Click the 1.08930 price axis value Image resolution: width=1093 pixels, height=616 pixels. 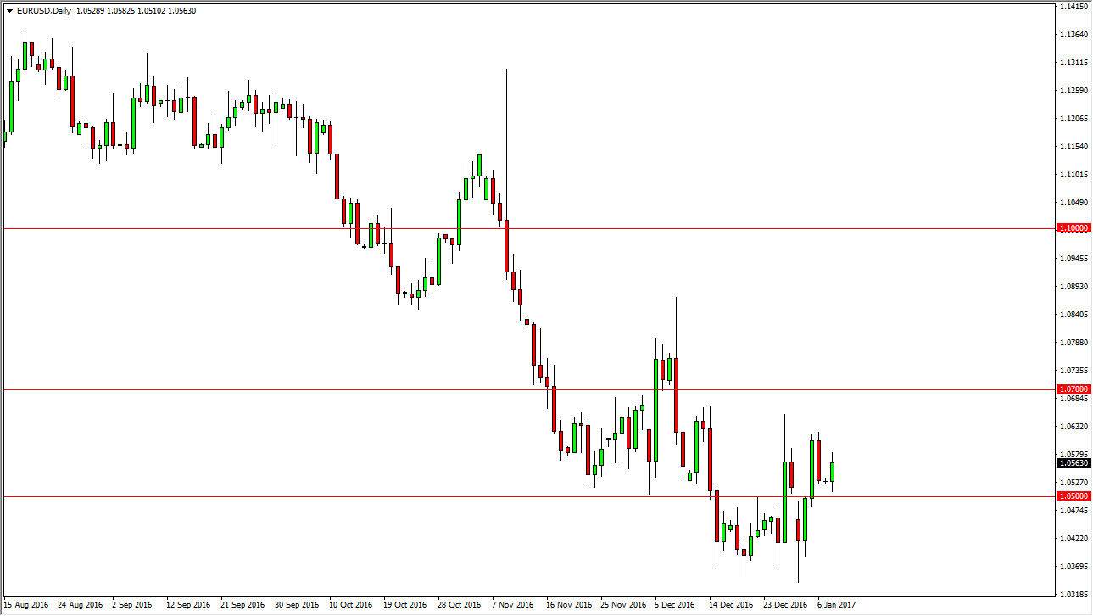(x=1073, y=287)
